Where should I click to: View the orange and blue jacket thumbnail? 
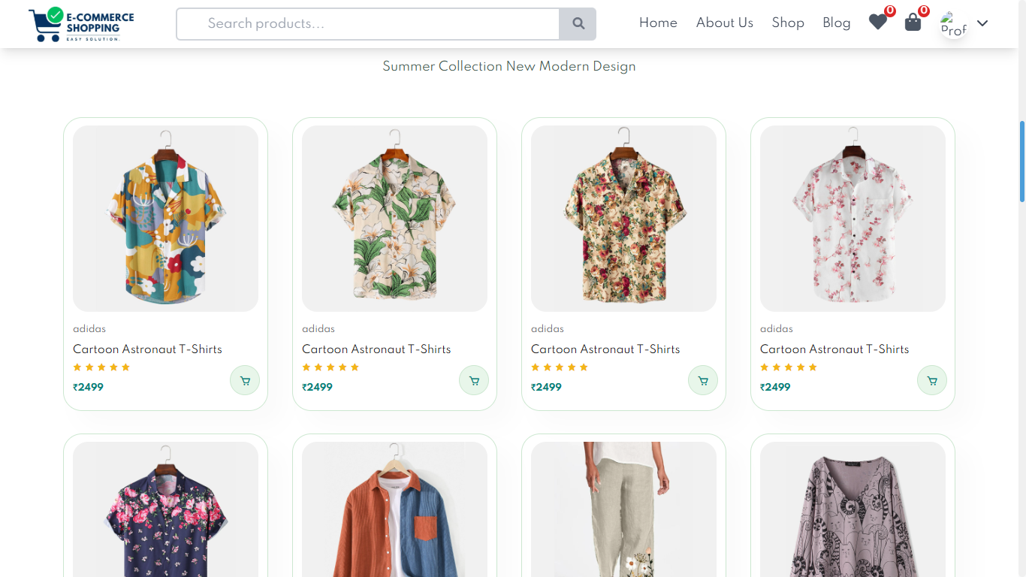tap(394, 509)
